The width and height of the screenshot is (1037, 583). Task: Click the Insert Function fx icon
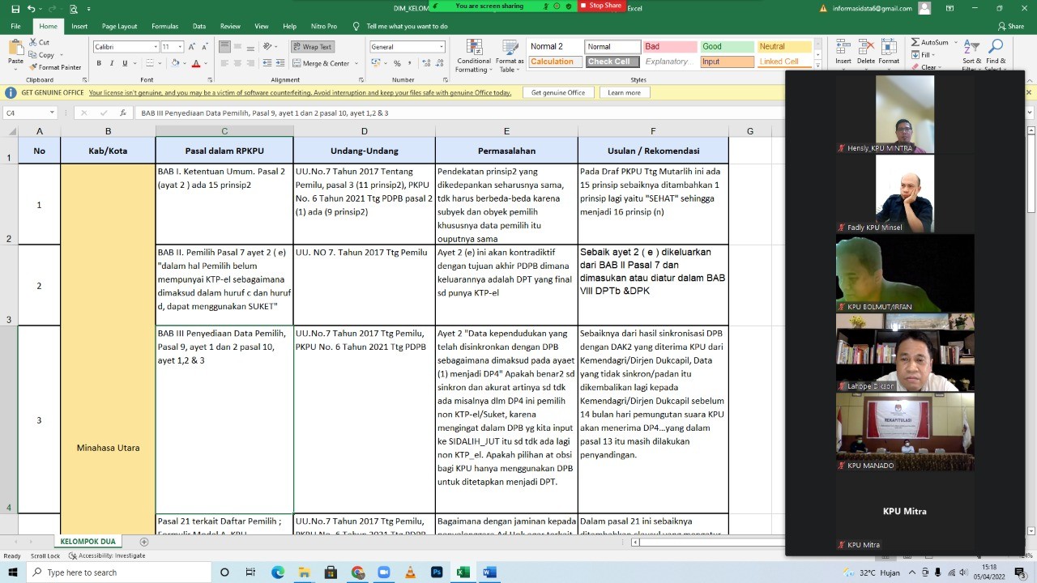coord(122,113)
